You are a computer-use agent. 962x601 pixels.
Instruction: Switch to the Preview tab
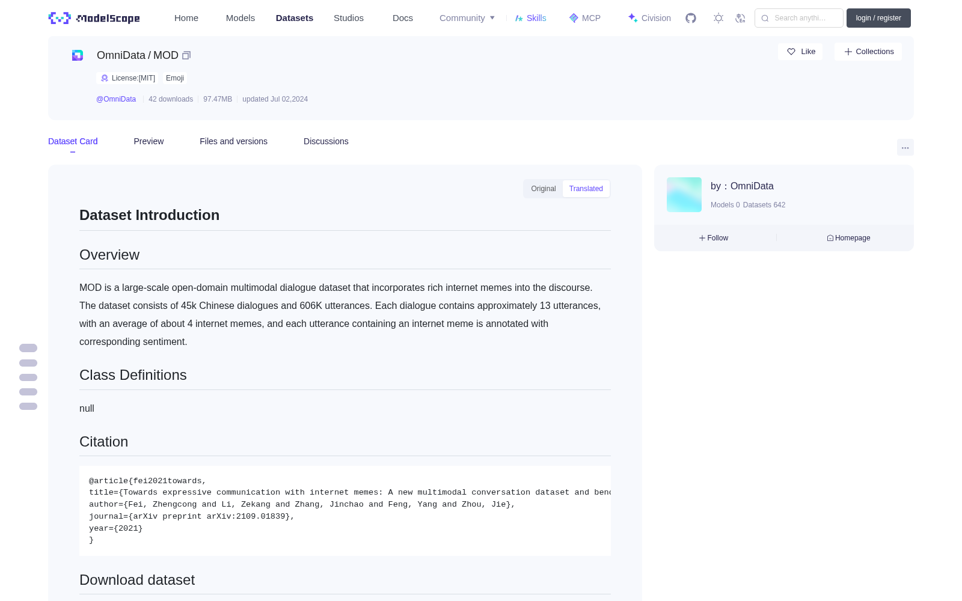coord(149,141)
